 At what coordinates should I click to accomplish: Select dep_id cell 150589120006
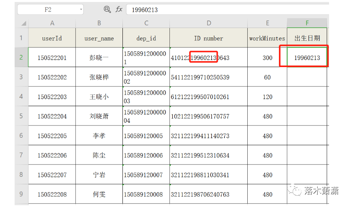[x=146, y=155]
